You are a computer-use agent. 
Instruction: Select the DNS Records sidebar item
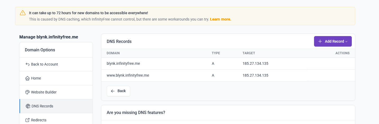[x=42, y=106]
